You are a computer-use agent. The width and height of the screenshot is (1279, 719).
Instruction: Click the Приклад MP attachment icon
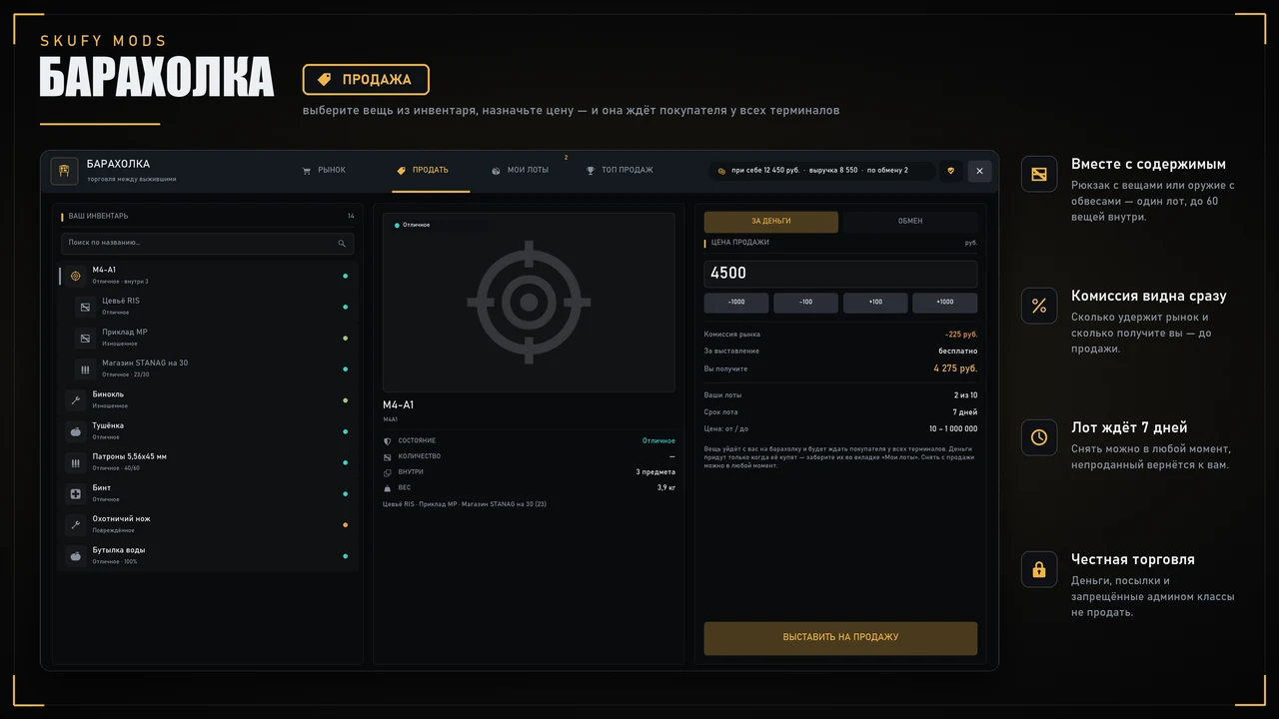85,338
